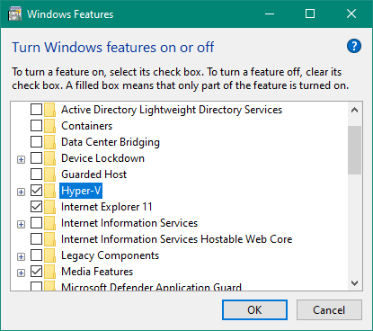This screenshot has height=331, width=373.
Task: Check the Containers checkbox
Action: point(37,126)
